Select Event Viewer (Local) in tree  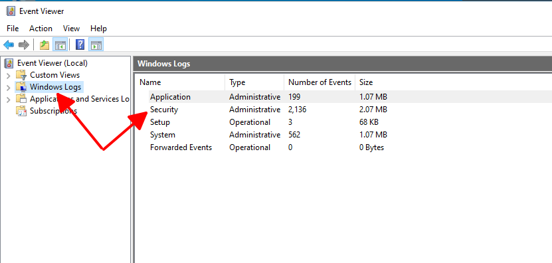click(x=52, y=63)
